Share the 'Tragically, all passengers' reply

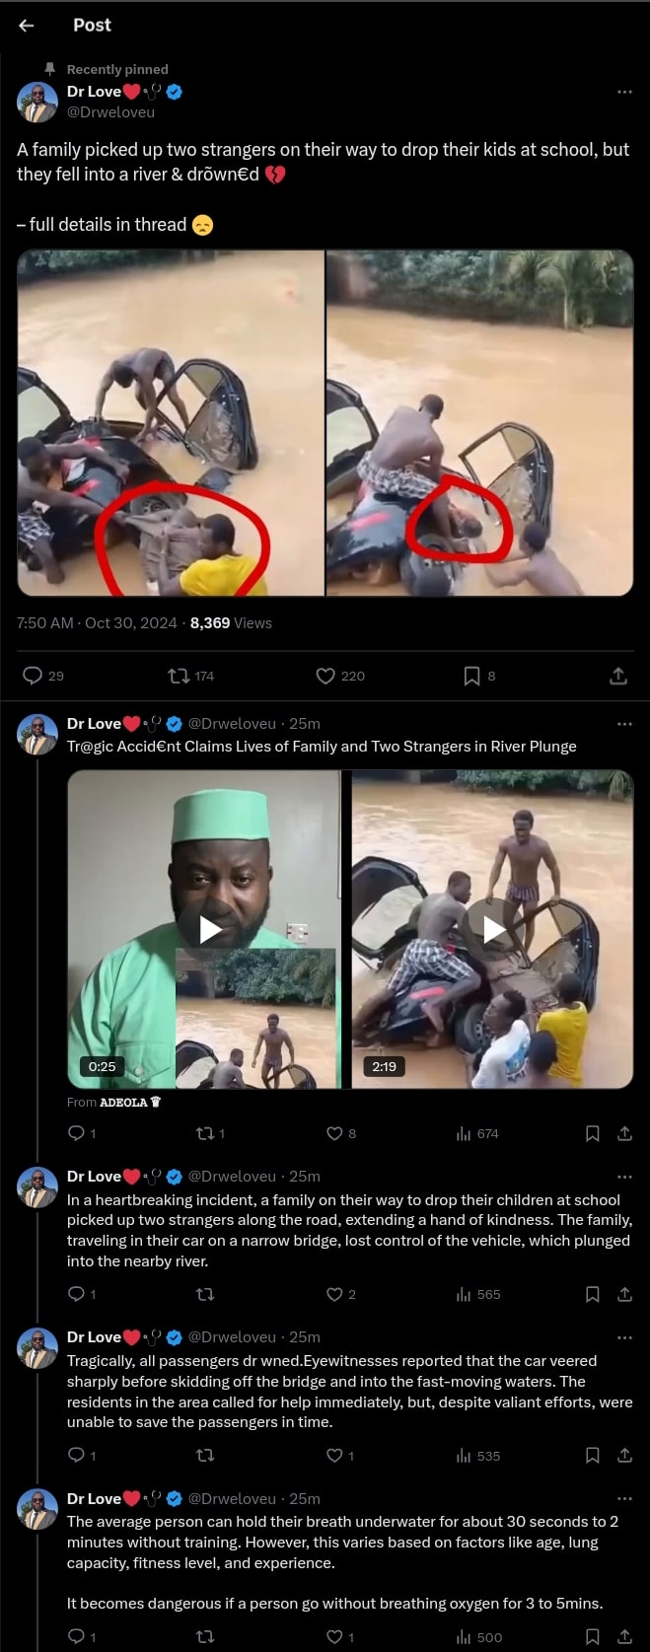tap(624, 1455)
